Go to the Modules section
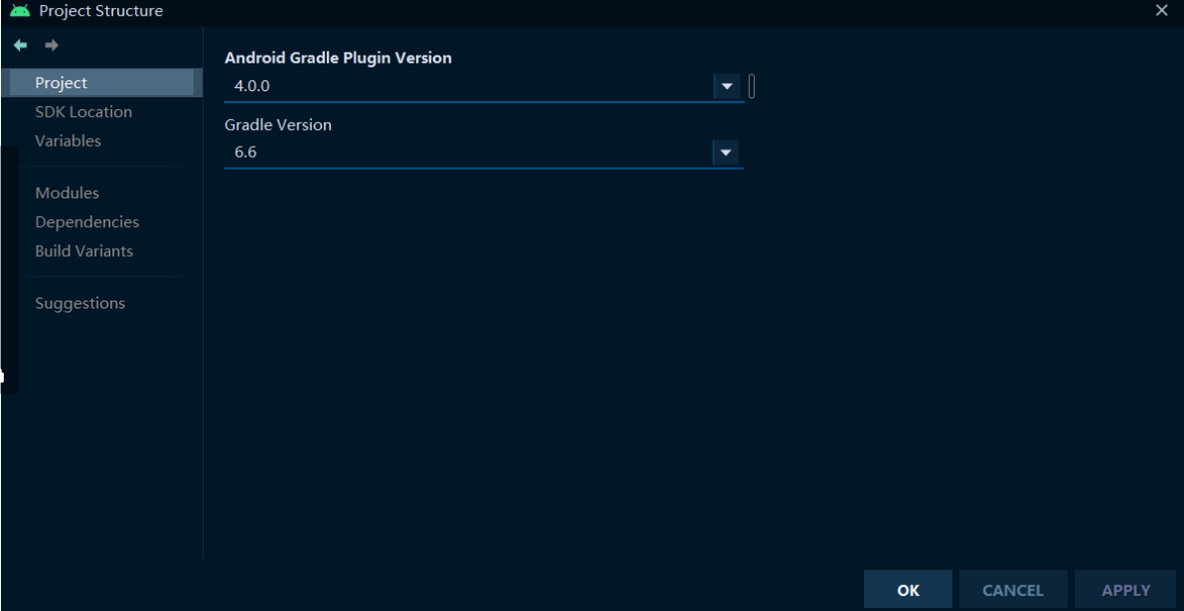 (68, 193)
